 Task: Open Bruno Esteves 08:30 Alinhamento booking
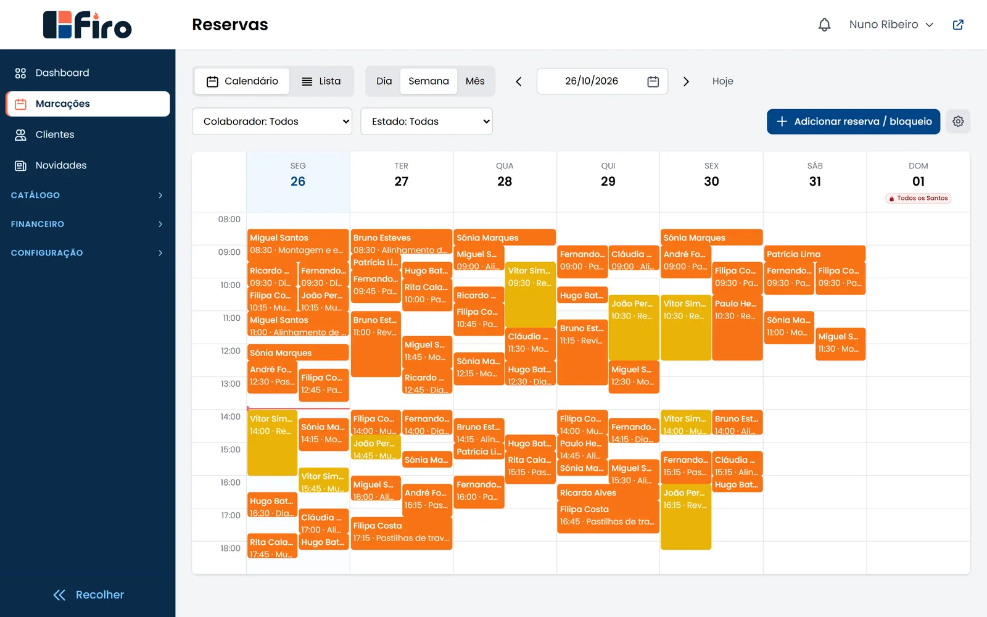[x=402, y=242]
